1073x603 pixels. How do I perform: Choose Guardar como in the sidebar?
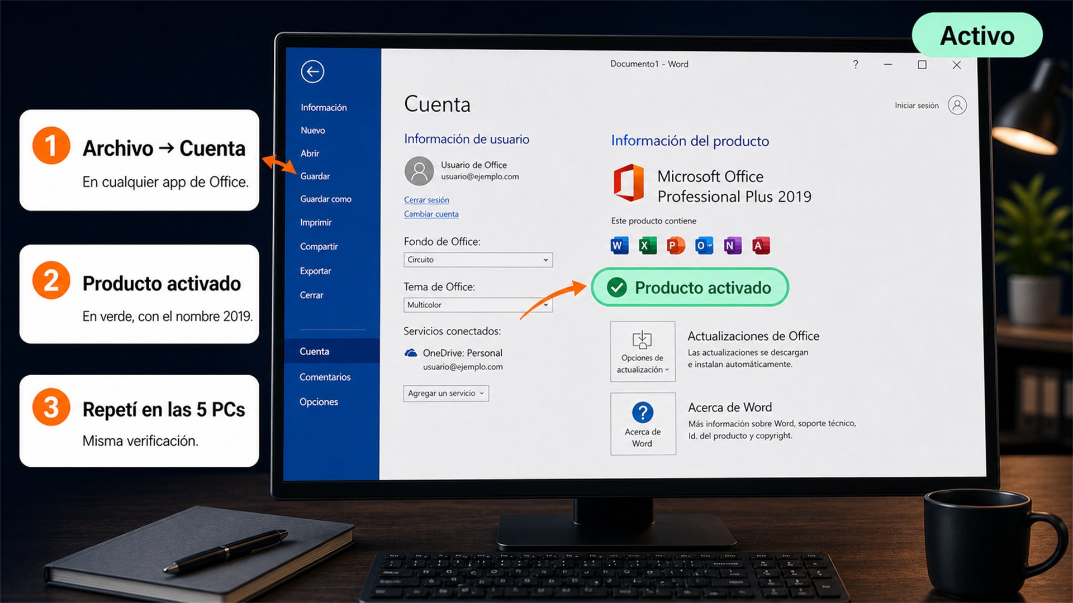[326, 199]
